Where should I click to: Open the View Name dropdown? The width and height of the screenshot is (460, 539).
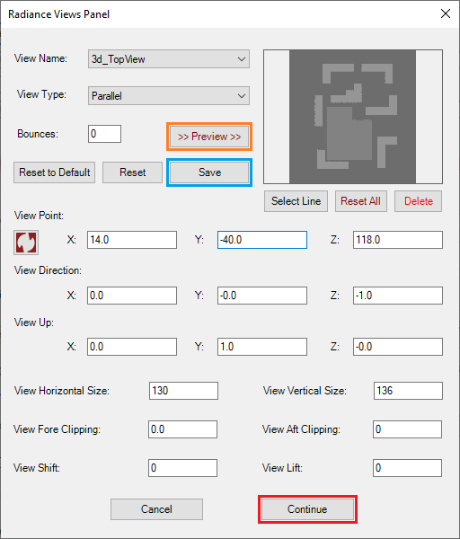click(169, 59)
